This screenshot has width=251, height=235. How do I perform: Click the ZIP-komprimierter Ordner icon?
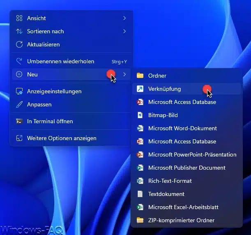click(140, 220)
